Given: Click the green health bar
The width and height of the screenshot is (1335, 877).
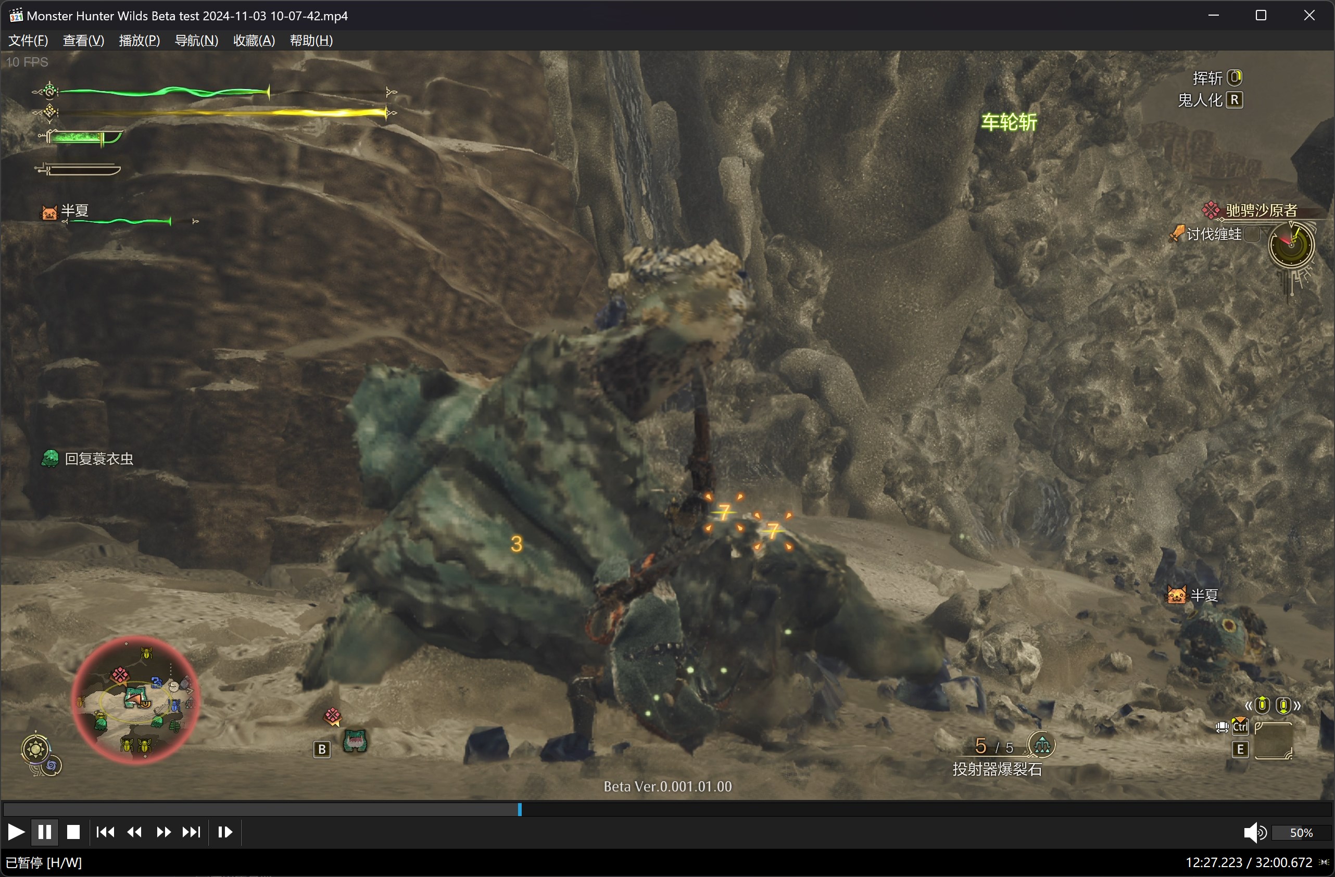Looking at the screenshot, I should (164, 92).
